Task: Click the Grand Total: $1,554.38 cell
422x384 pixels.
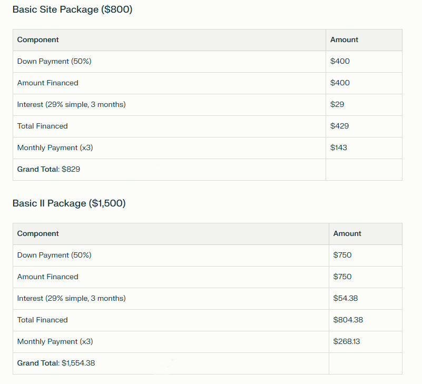Action: point(56,363)
